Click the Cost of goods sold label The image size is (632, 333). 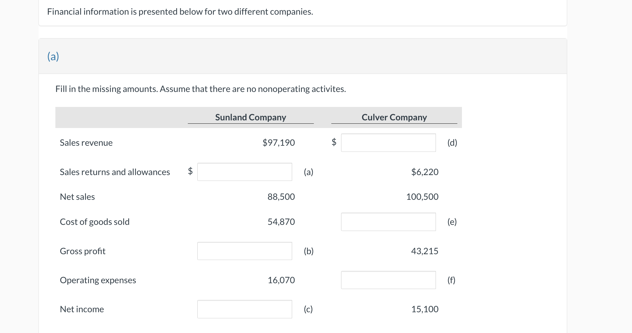[x=95, y=222]
